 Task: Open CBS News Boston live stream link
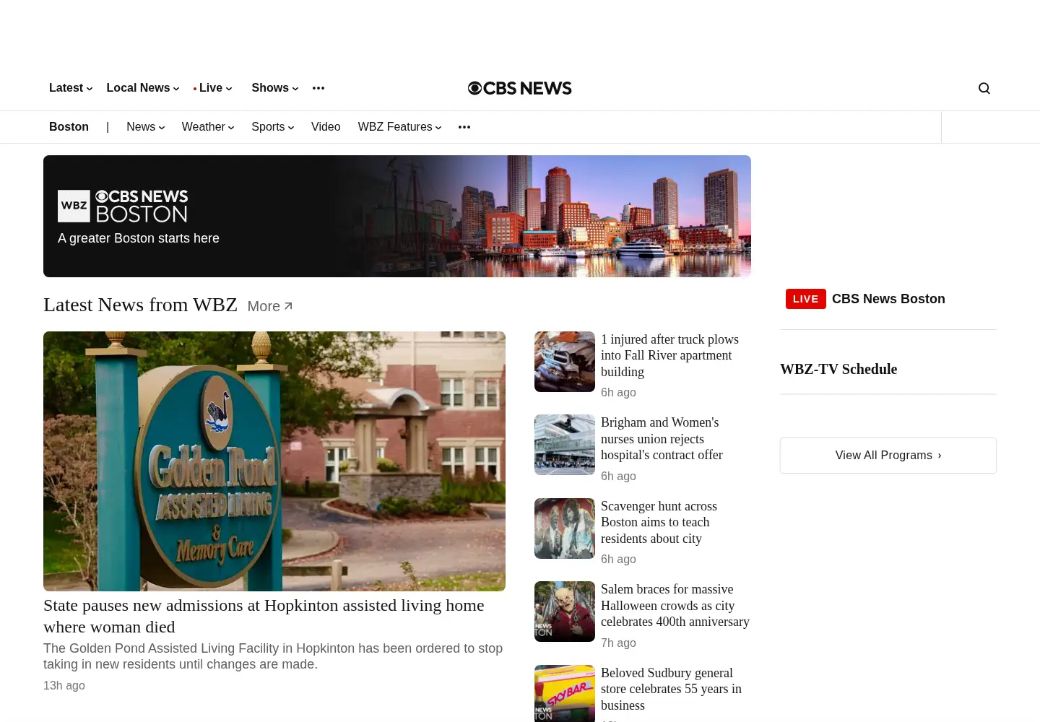pyautogui.click(x=888, y=299)
